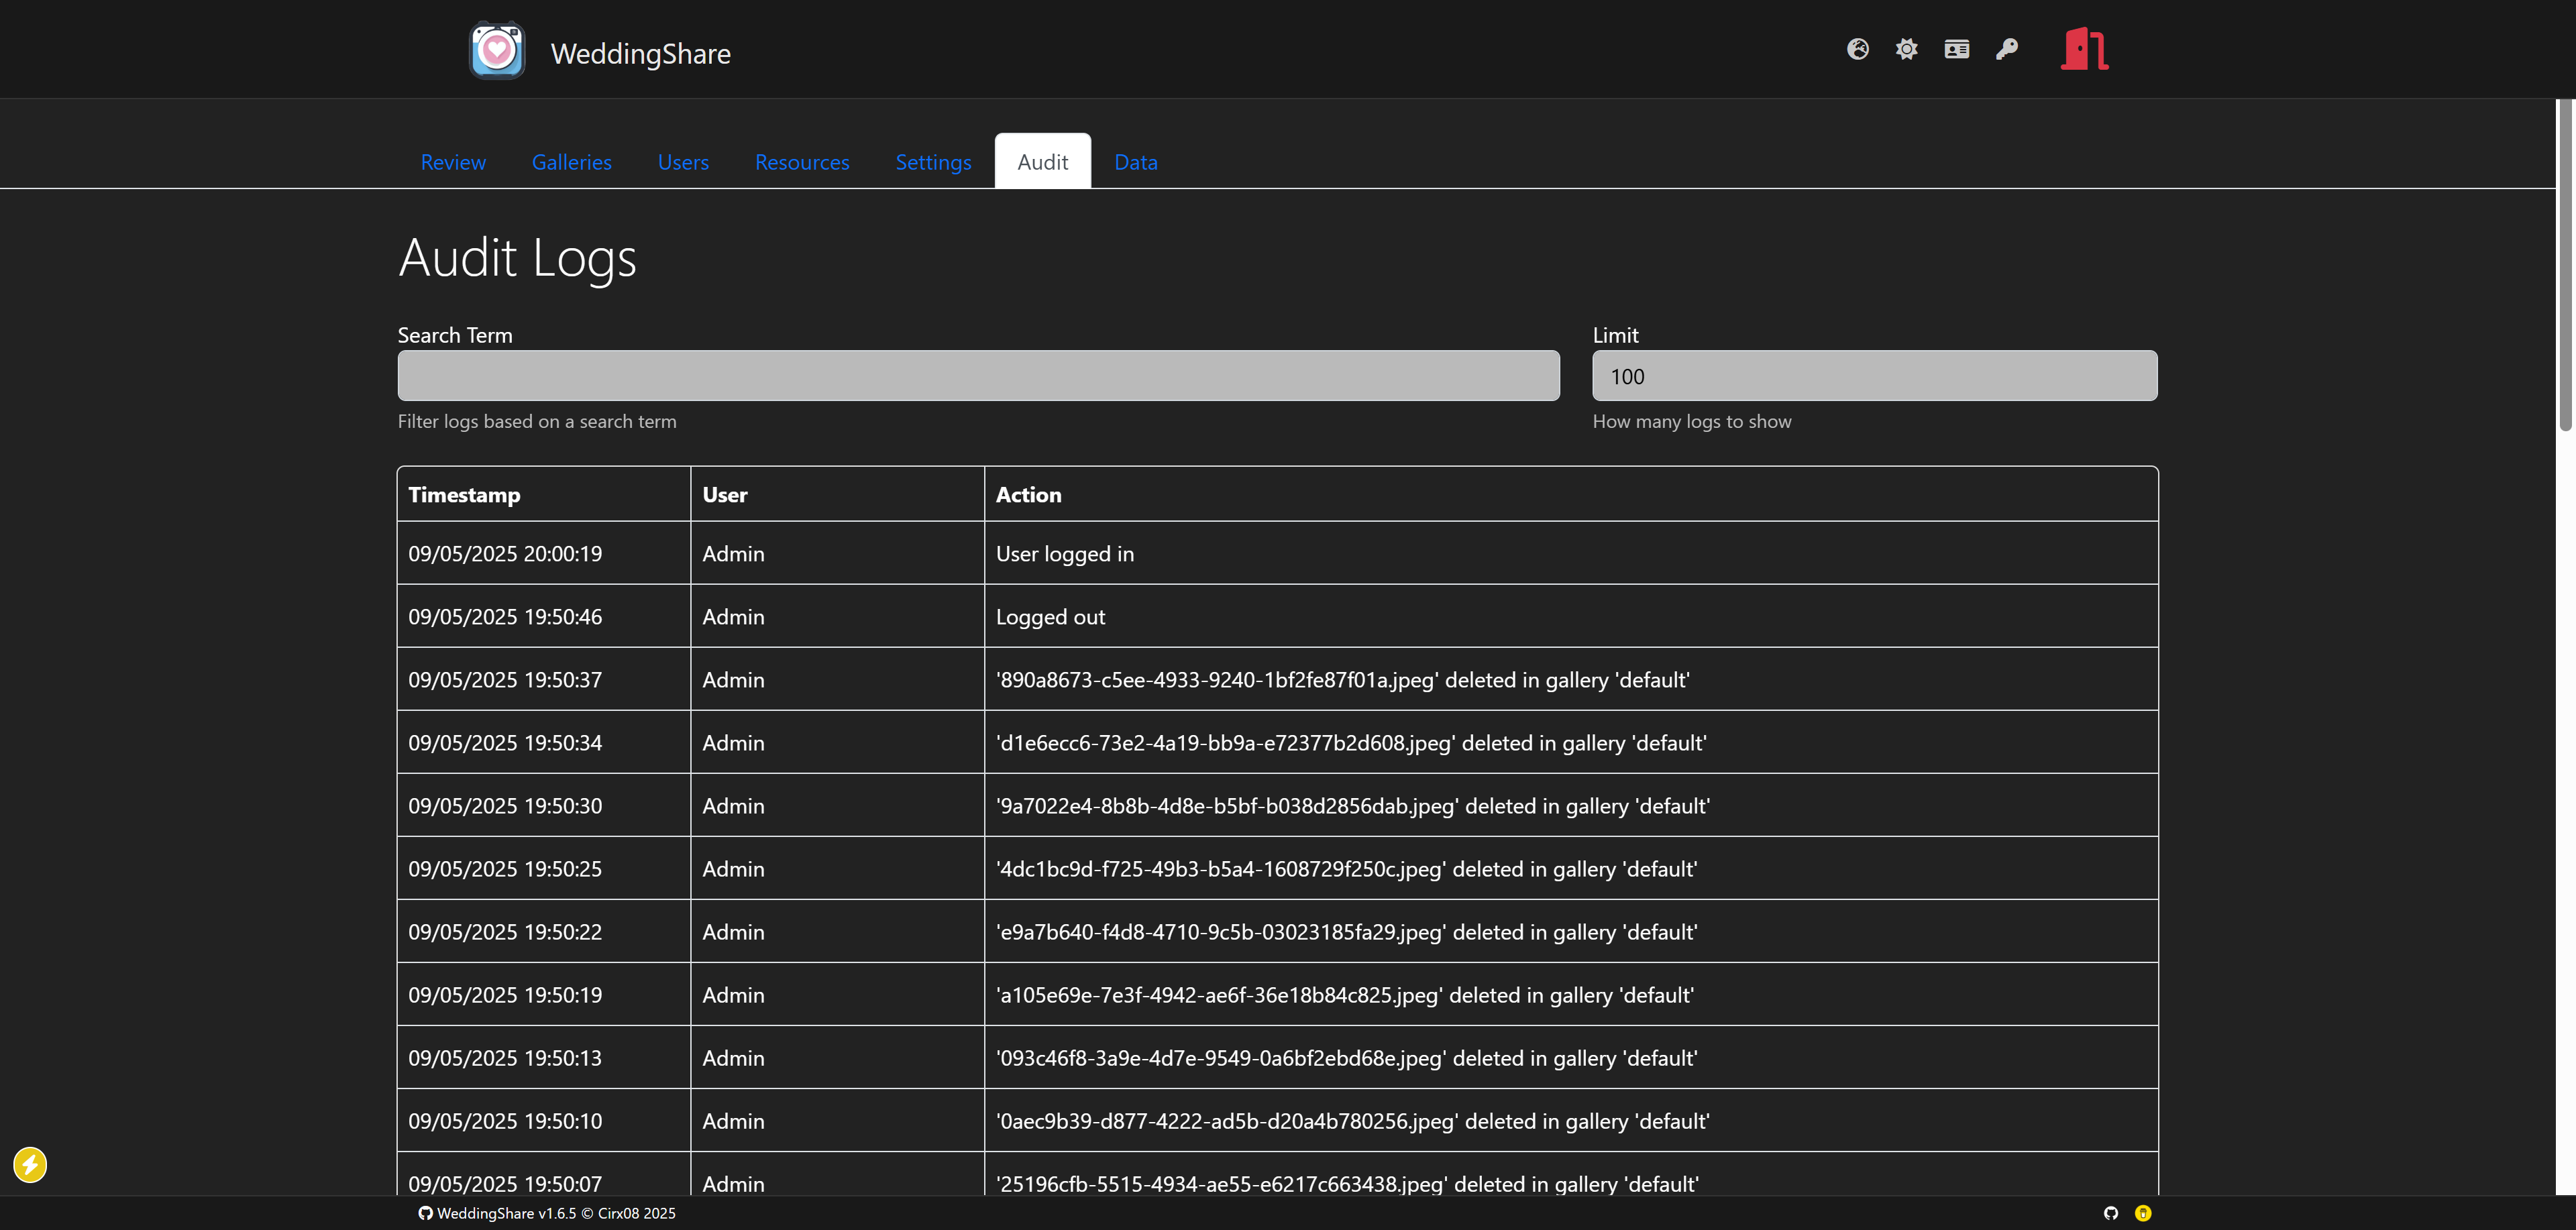Open the ID card account icon

point(1956,49)
